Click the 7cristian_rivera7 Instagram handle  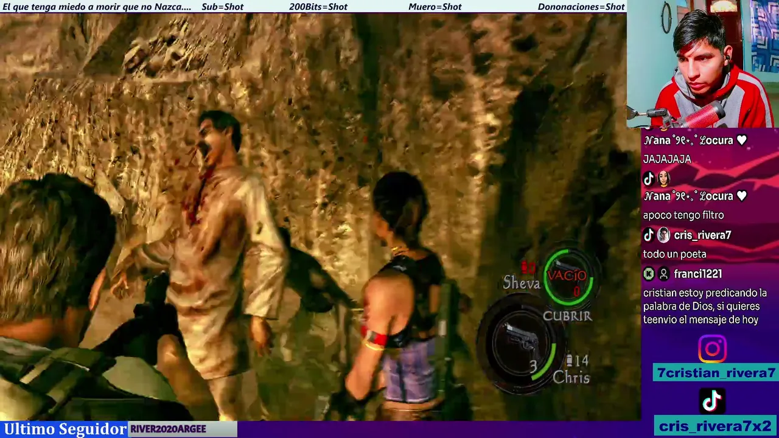(716, 373)
